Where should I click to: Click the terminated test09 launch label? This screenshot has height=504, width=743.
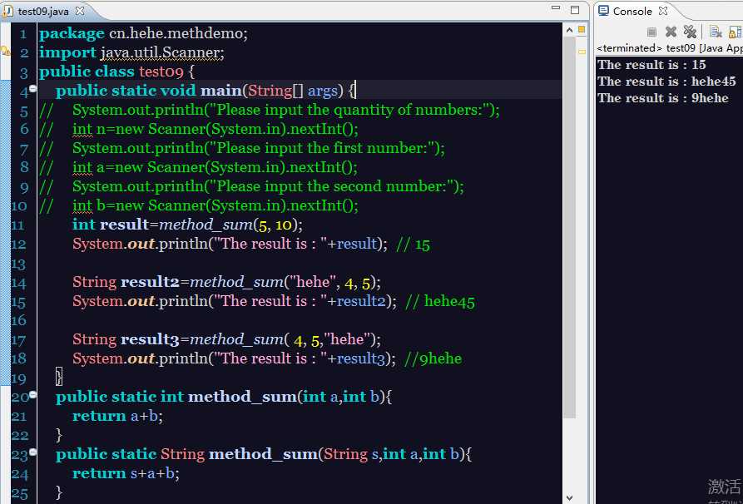tap(669, 48)
